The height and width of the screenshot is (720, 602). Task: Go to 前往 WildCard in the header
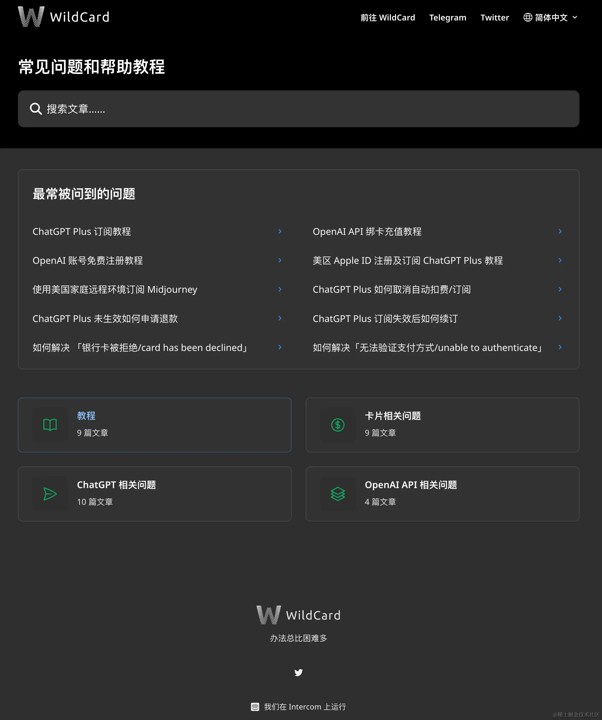point(388,18)
